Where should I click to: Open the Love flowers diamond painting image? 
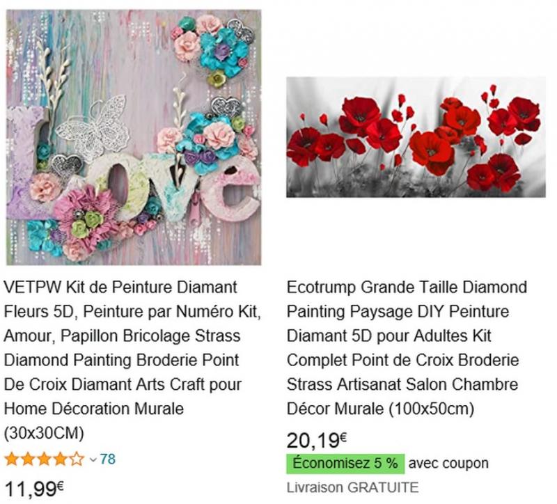pos(134,137)
